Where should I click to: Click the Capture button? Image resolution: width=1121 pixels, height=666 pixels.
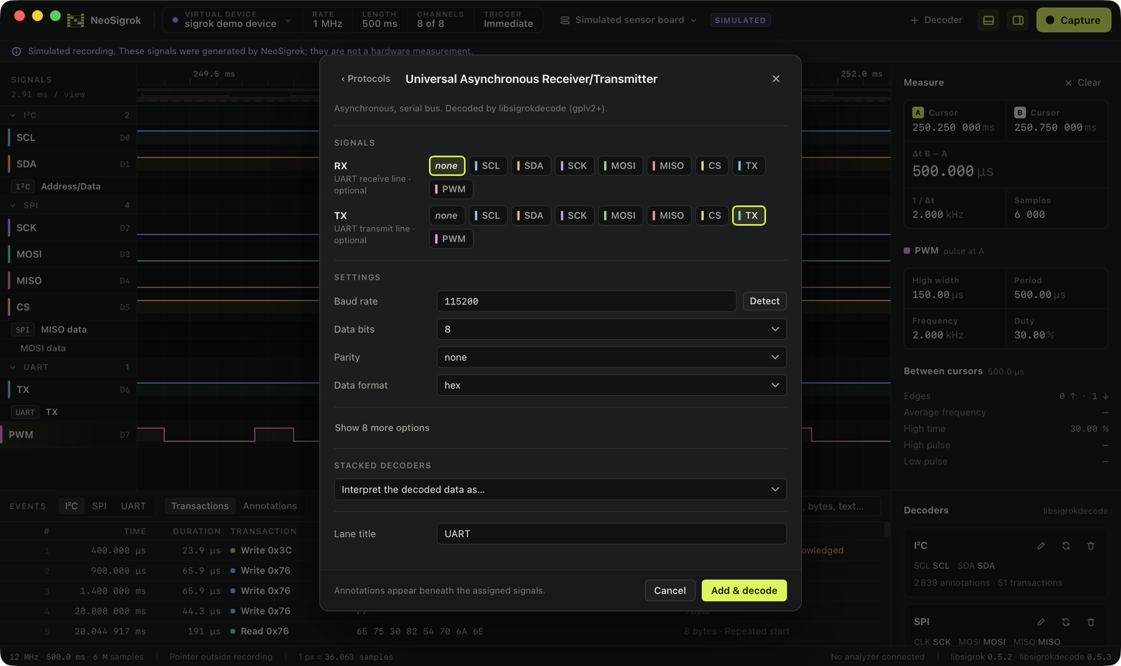coord(1073,20)
